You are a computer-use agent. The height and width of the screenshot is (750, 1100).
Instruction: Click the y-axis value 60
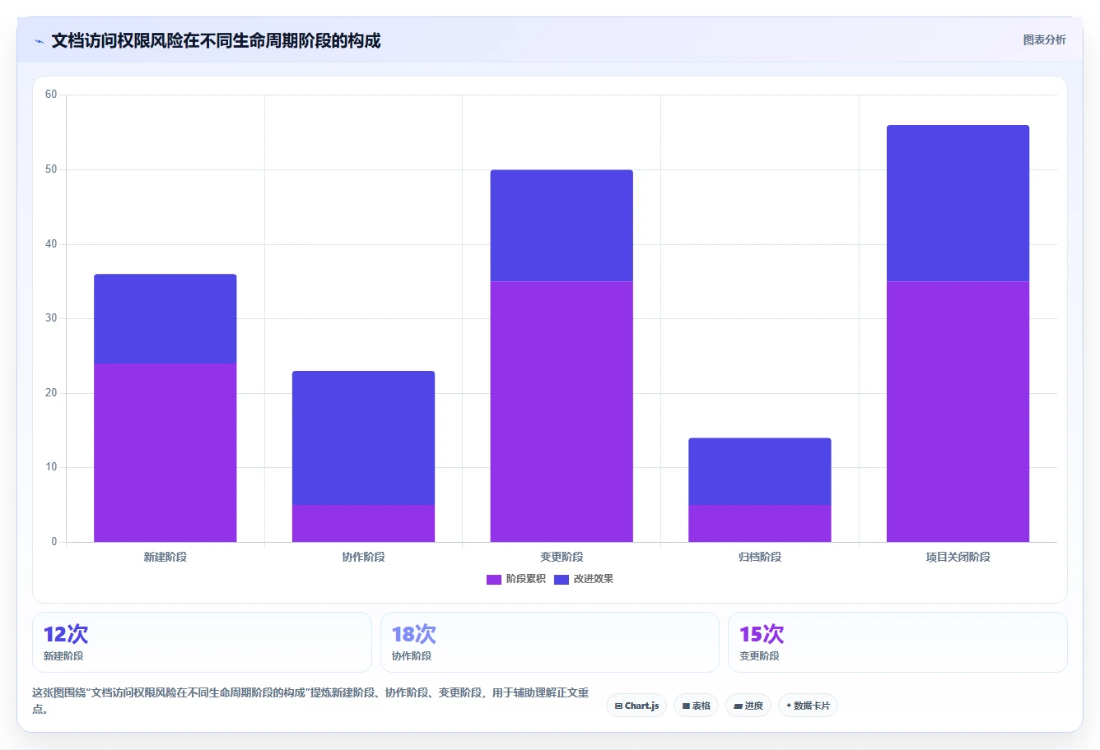pyautogui.click(x=51, y=95)
